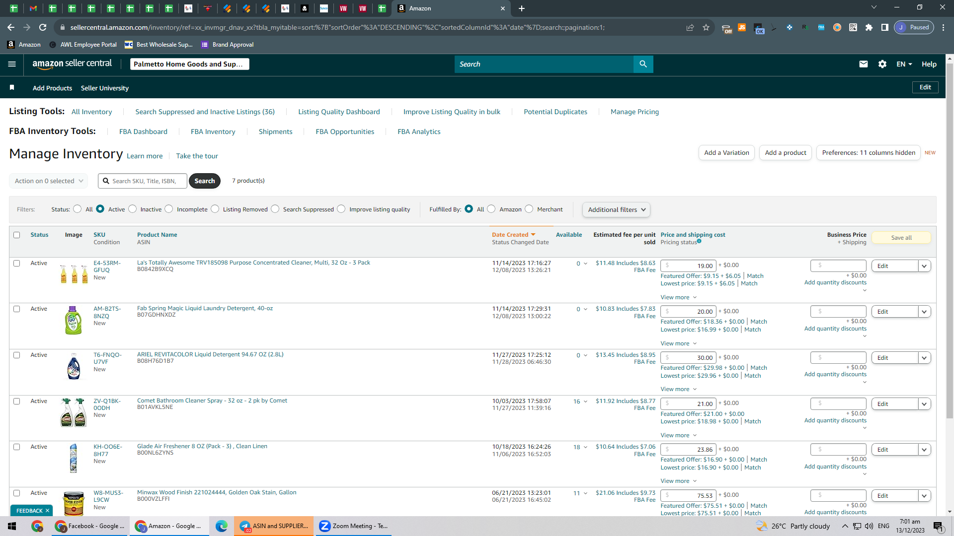The height and width of the screenshot is (536, 954).
Task: Open a new browser tab with plus icon
Action: (522, 8)
